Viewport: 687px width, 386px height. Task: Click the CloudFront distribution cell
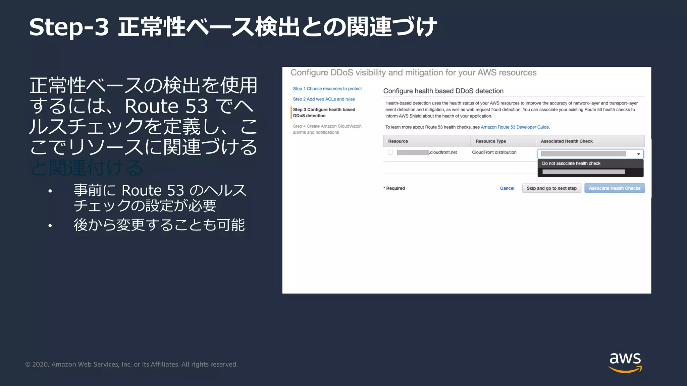click(494, 152)
